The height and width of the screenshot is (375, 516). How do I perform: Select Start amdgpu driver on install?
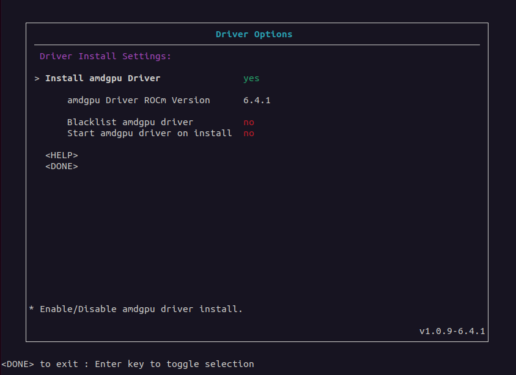(x=150, y=133)
